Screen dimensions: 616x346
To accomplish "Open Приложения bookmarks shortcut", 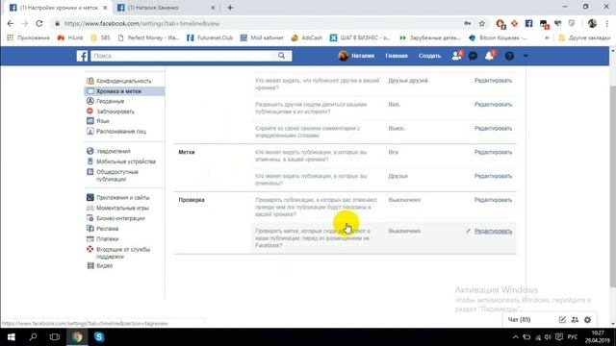I will [28, 37].
